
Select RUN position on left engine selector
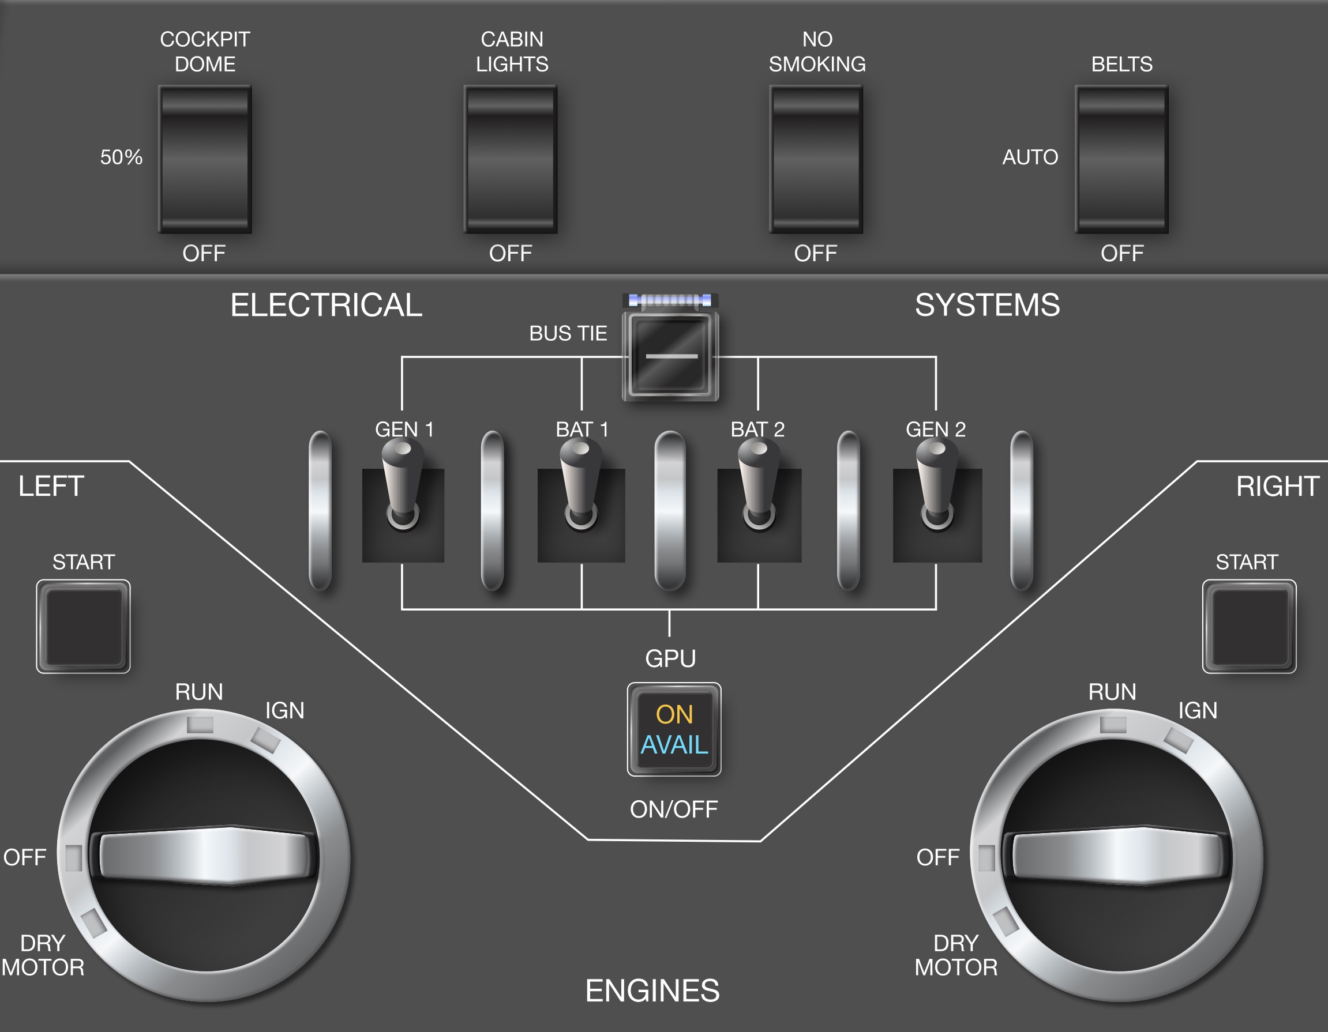[200, 724]
